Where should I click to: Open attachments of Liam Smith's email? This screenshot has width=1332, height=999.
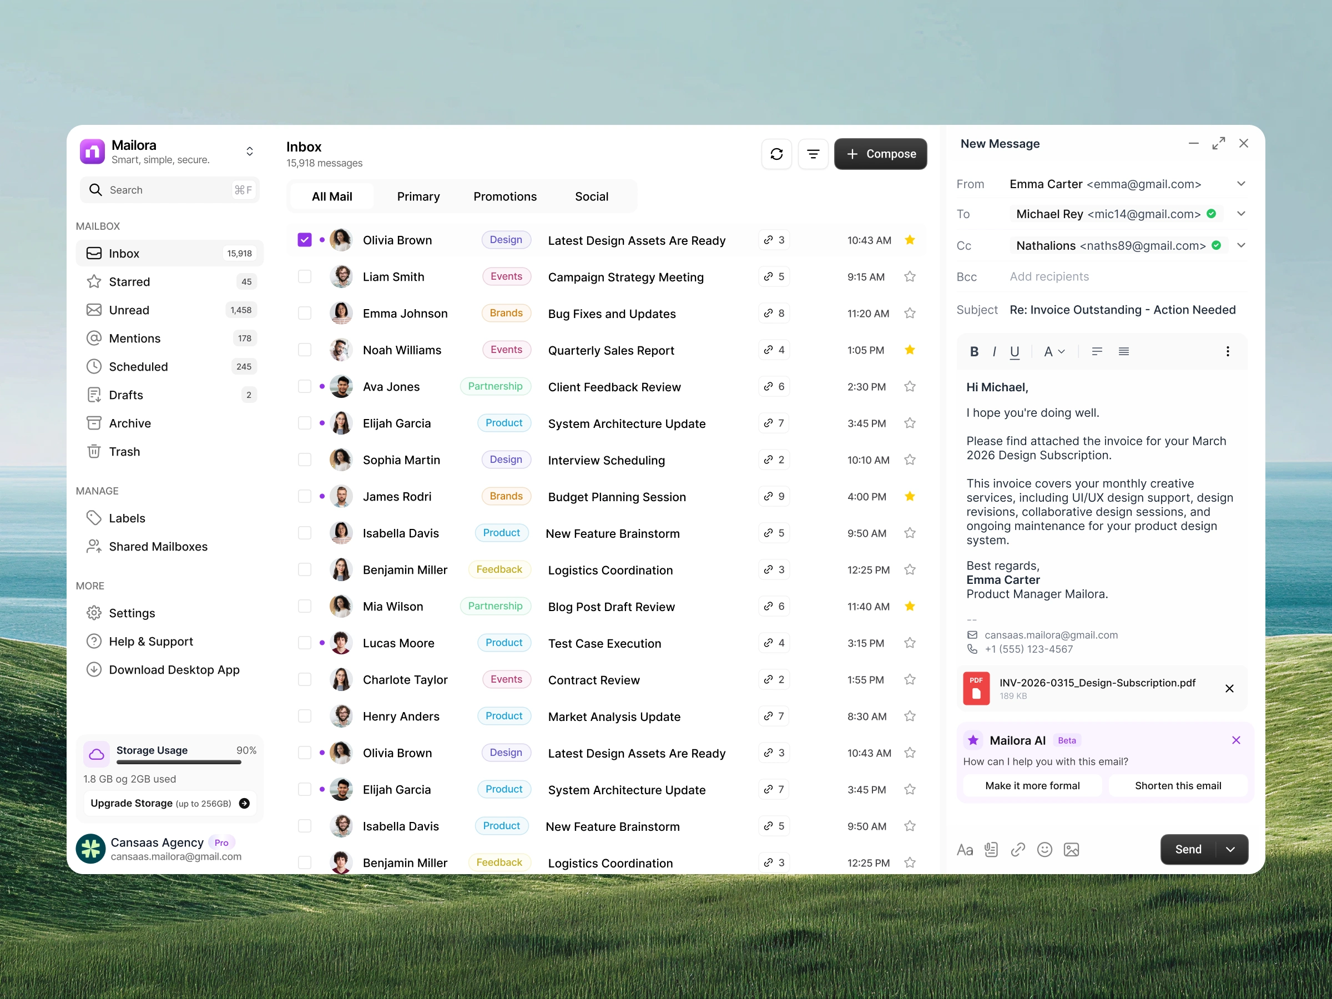[774, 276]
